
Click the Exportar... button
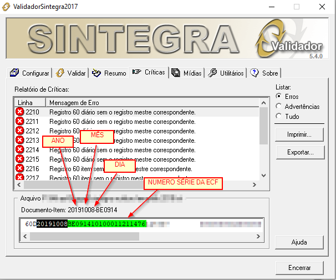coord(300,152)
